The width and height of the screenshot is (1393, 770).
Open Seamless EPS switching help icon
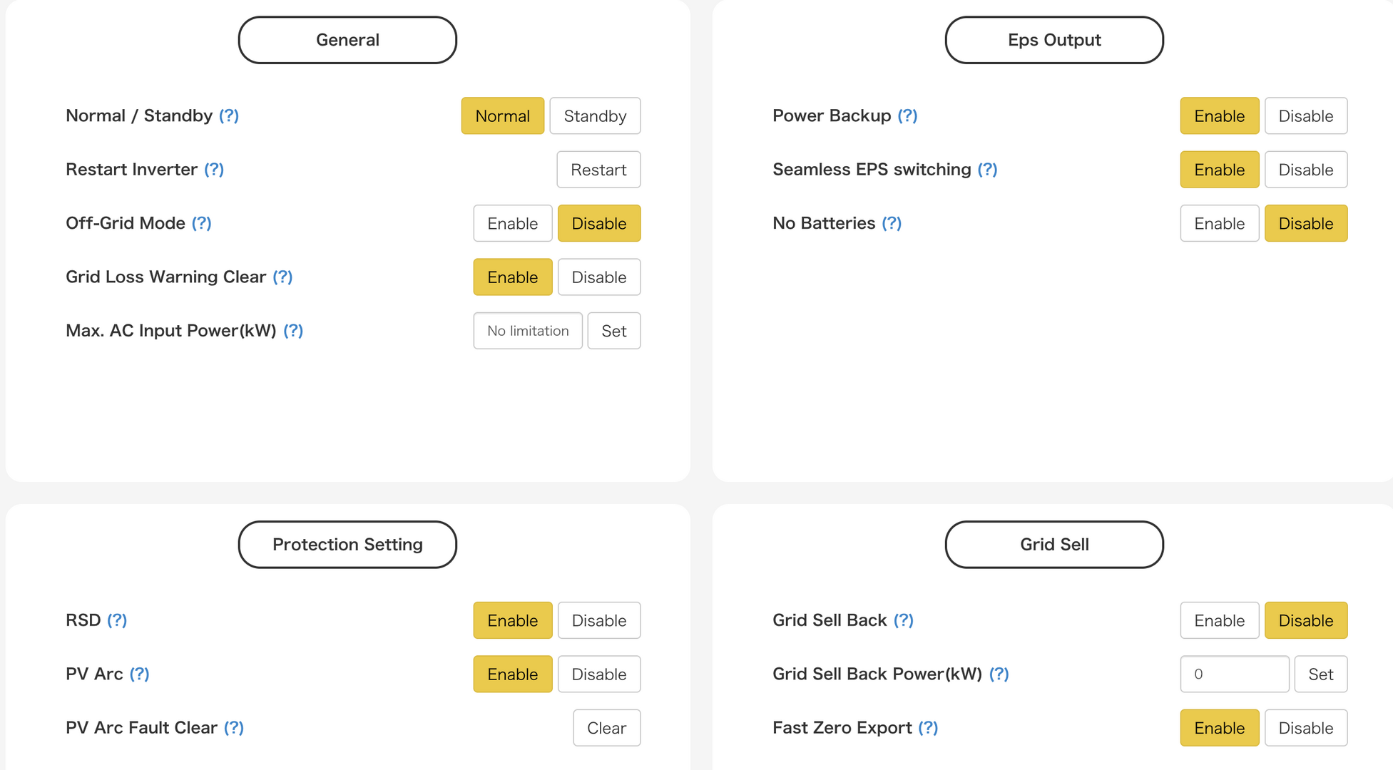987,170
